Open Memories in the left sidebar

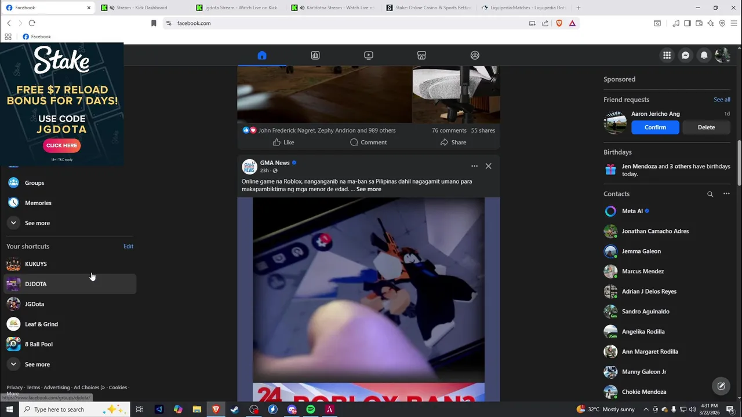(x=70, y=203)
